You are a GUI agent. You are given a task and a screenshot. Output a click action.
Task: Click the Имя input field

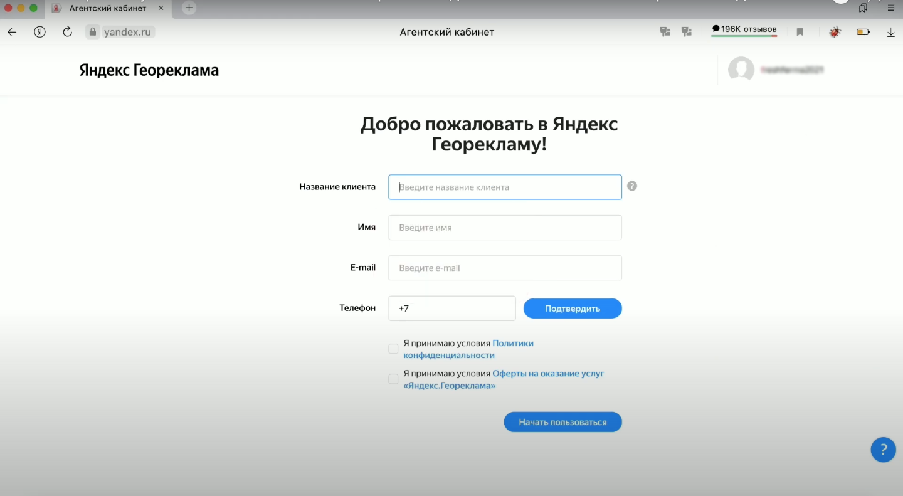(505, 228)
